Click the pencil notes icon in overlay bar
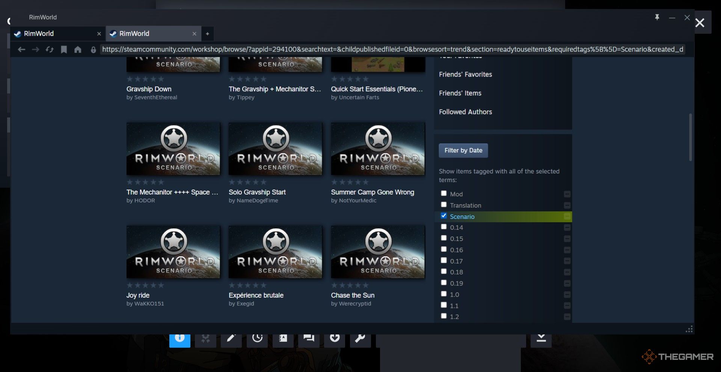Viewport: 721px width, 372px height. pyautogui.click(x=231, y=338)
